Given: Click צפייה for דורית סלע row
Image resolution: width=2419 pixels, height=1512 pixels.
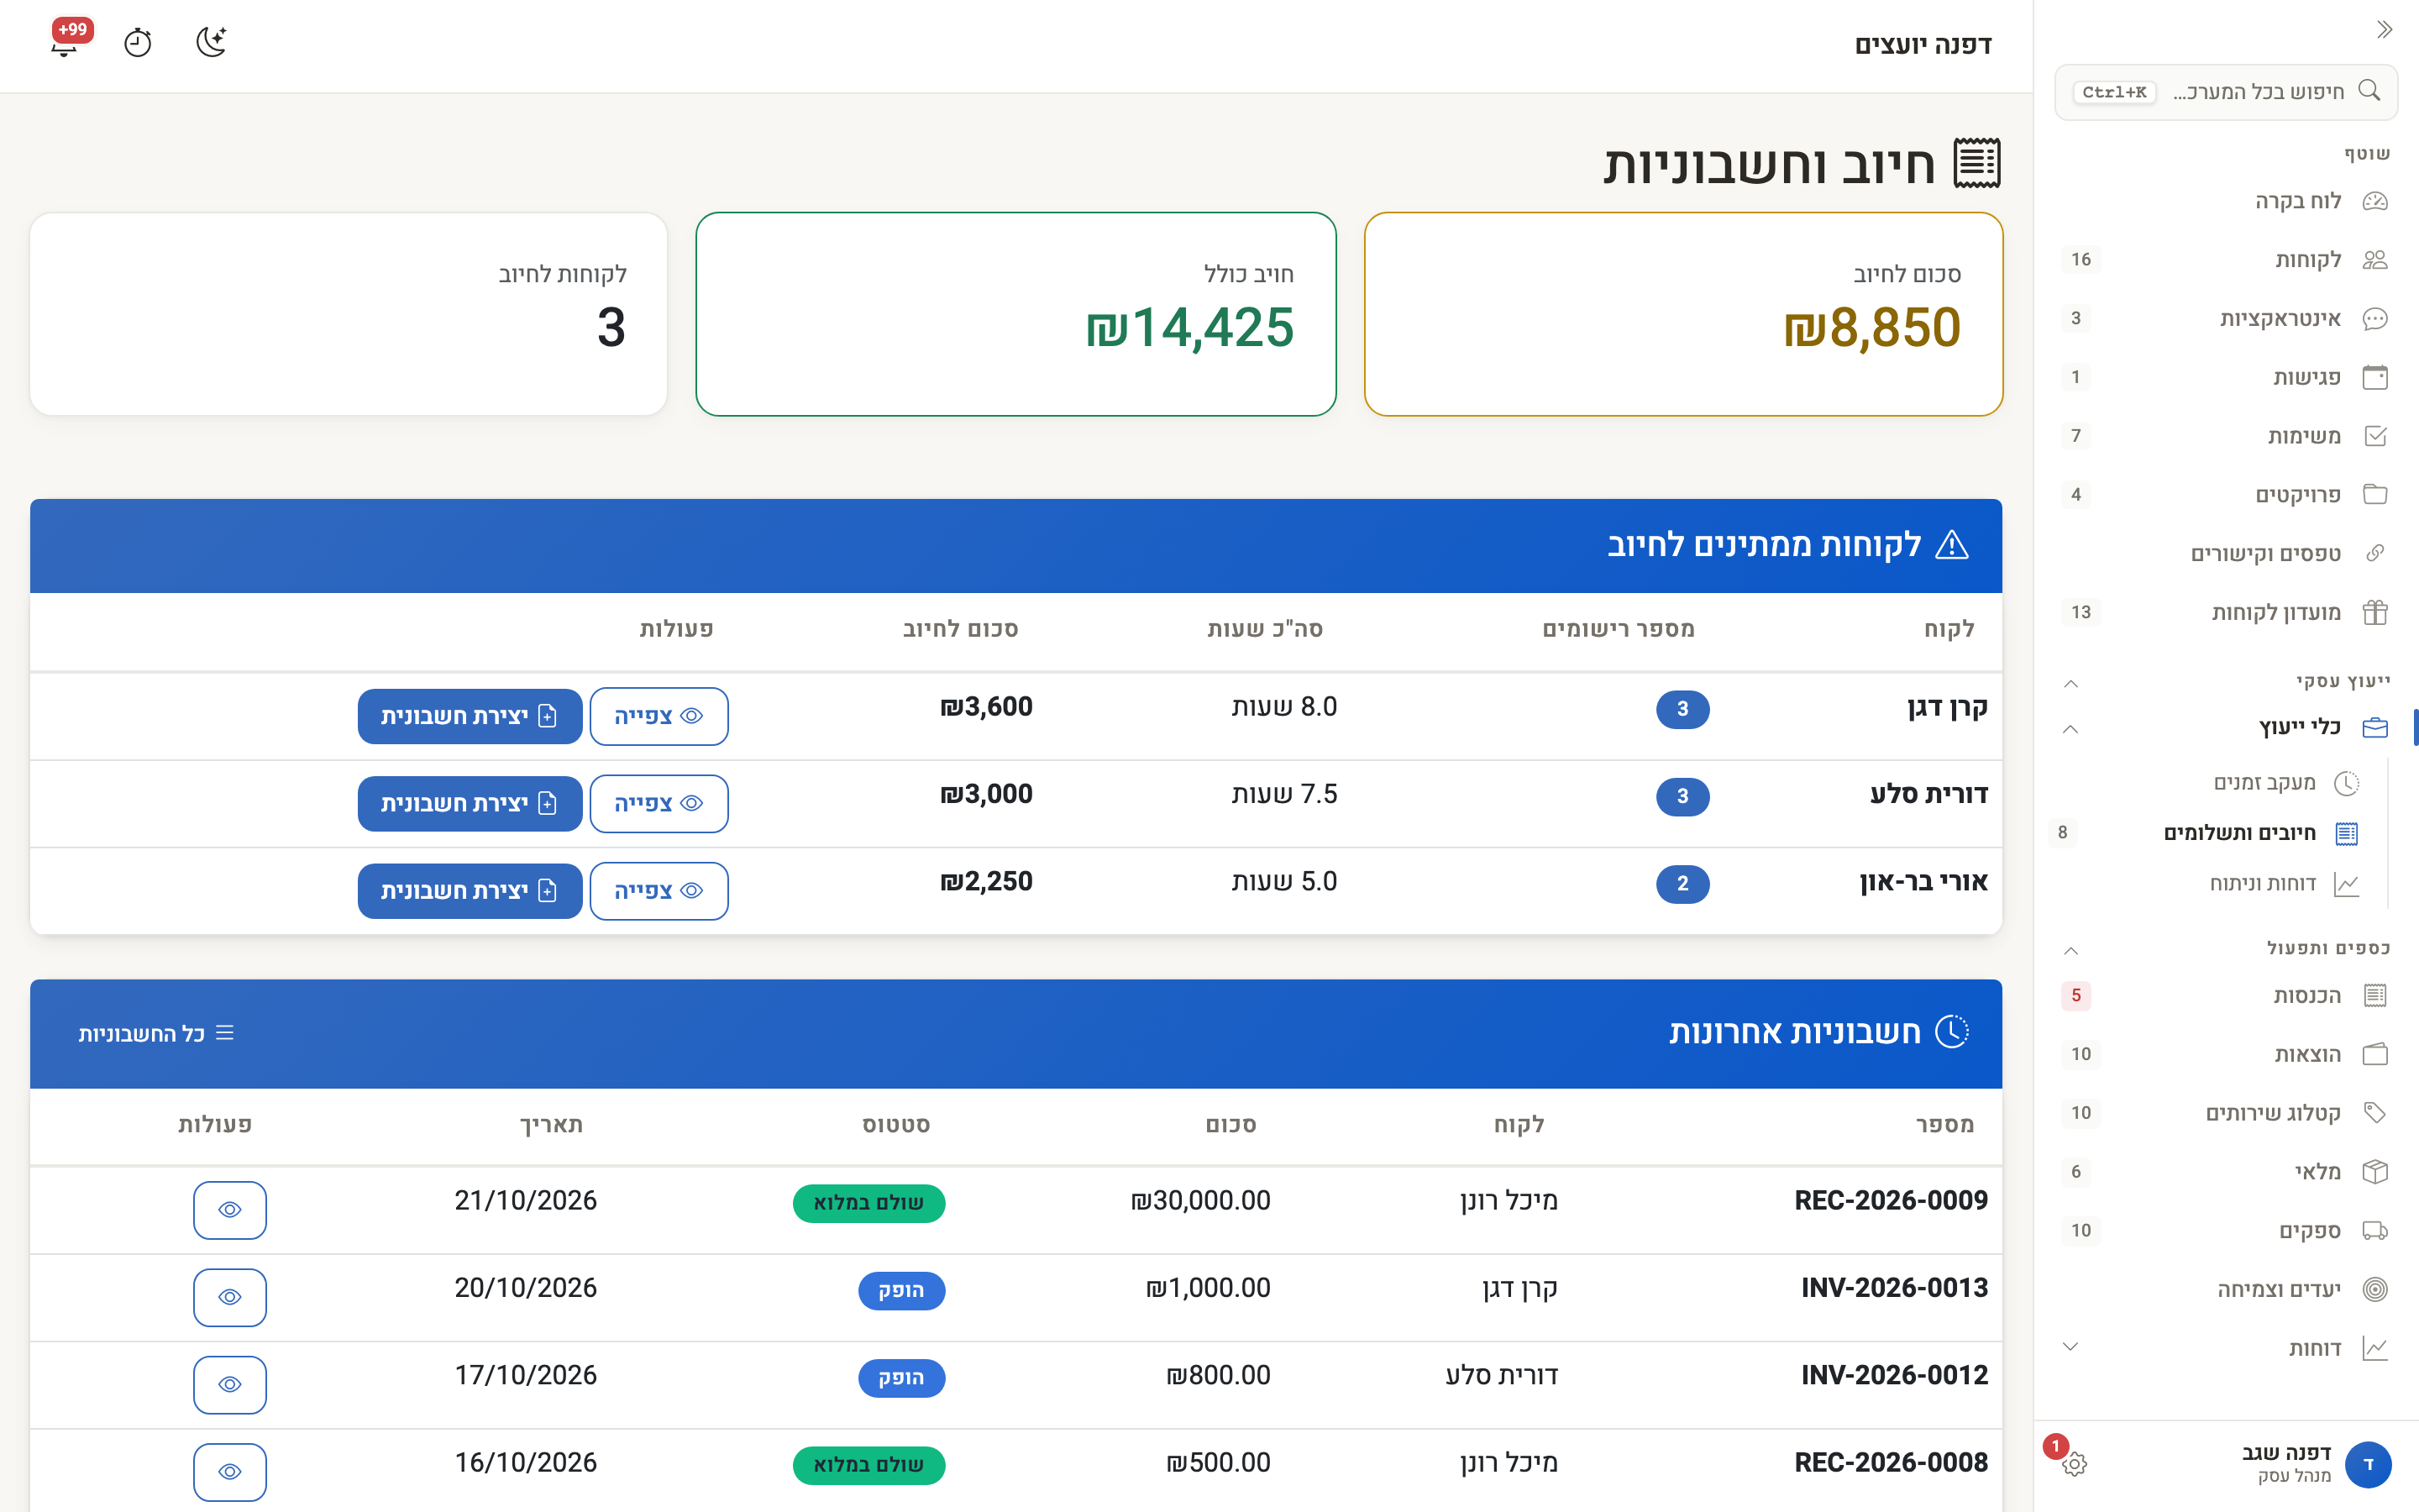Looking at the screenshot, I should pos(659,804).
